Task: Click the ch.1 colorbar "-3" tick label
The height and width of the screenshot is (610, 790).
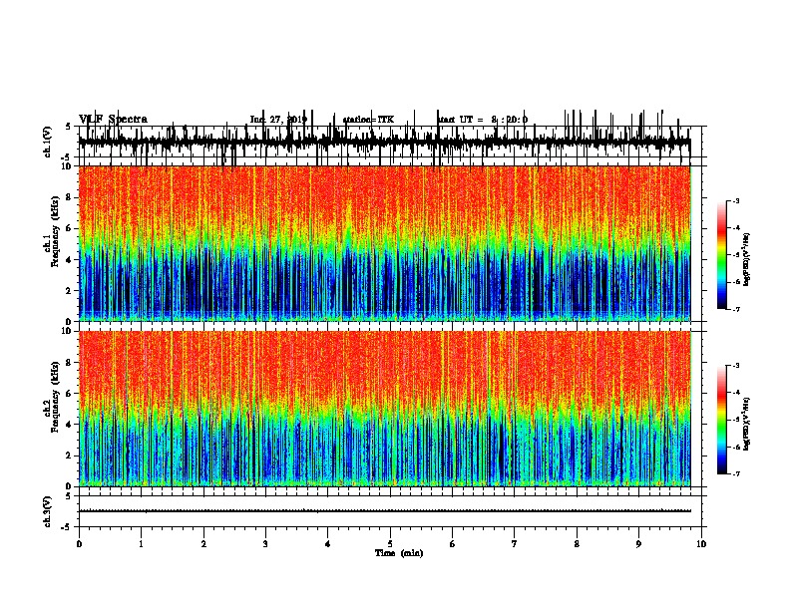Action: (x=735, y=201)
